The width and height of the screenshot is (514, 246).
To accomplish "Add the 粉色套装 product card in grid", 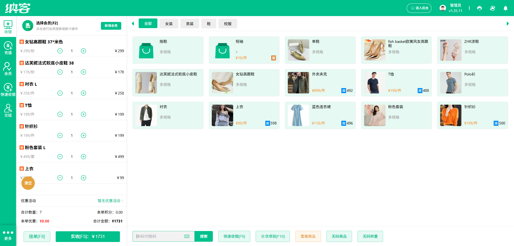I will pos(396,115).
